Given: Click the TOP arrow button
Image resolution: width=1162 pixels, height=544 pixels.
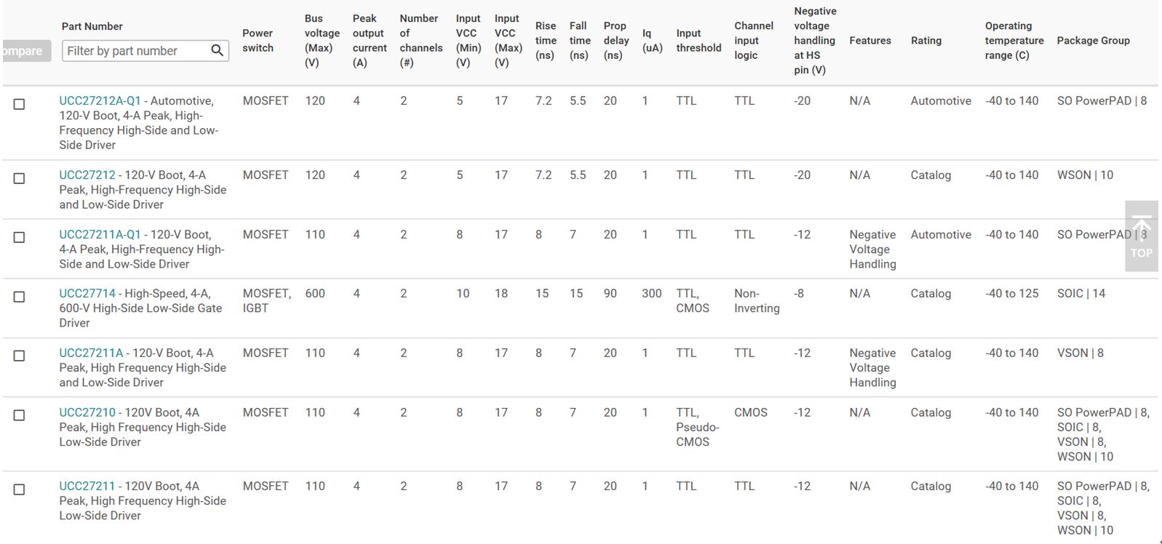Looking at the screenshot, I should 1141,236.
